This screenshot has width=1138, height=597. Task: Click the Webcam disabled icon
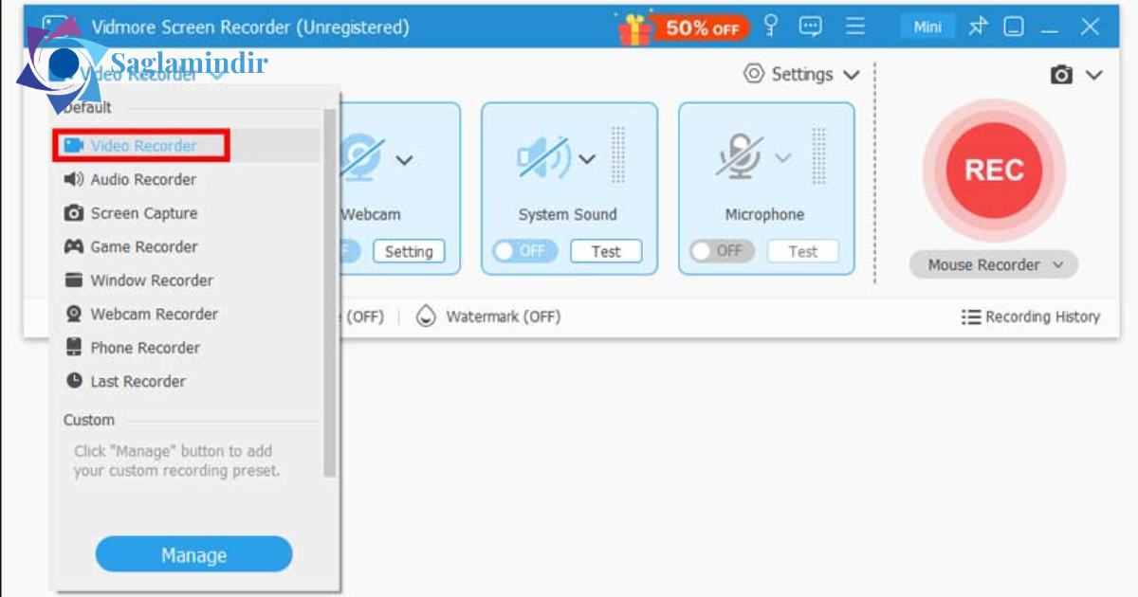point(362,156)
